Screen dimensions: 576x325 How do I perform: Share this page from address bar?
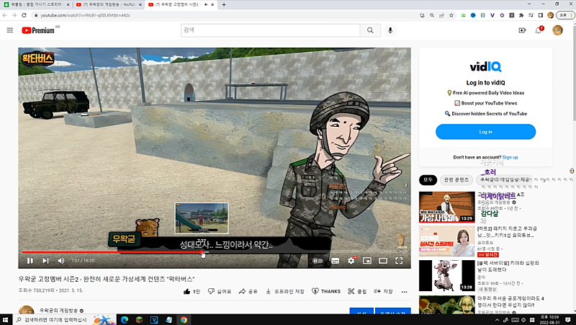pos(441,15)
